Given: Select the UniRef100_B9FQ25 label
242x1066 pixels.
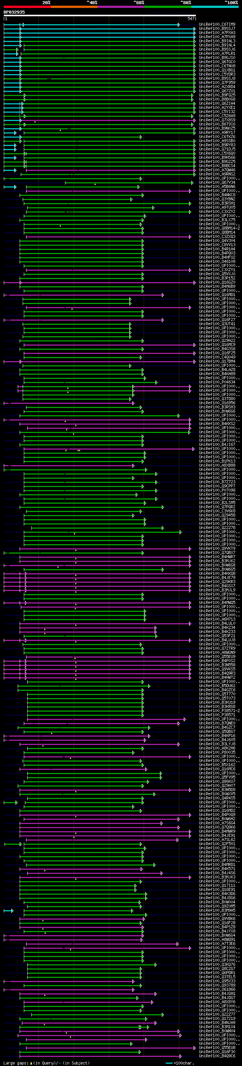Looking at the screenshot, I should pyautogui.click(x=217, y=95).
